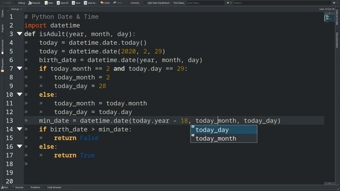Click the Commit toolbar button
Image resolution: width=340 pixels, height=191 pixels.
click(135, 3)
